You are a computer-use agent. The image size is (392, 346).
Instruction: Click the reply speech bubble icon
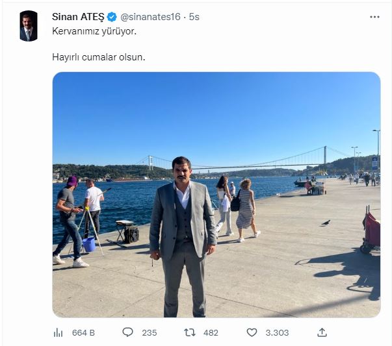click(127, 332)
